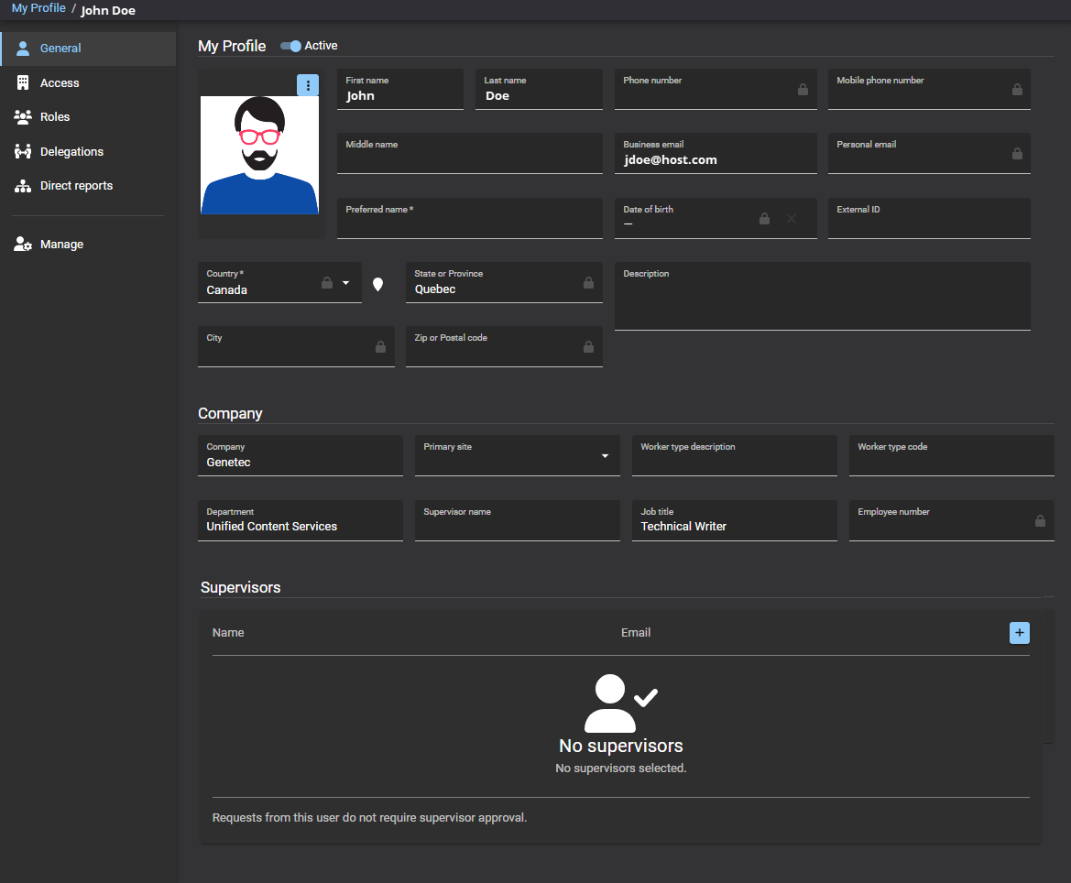Screen dimensions: 1071x883
Task: Click the Preferred name field
Action: tap(470, 218)
